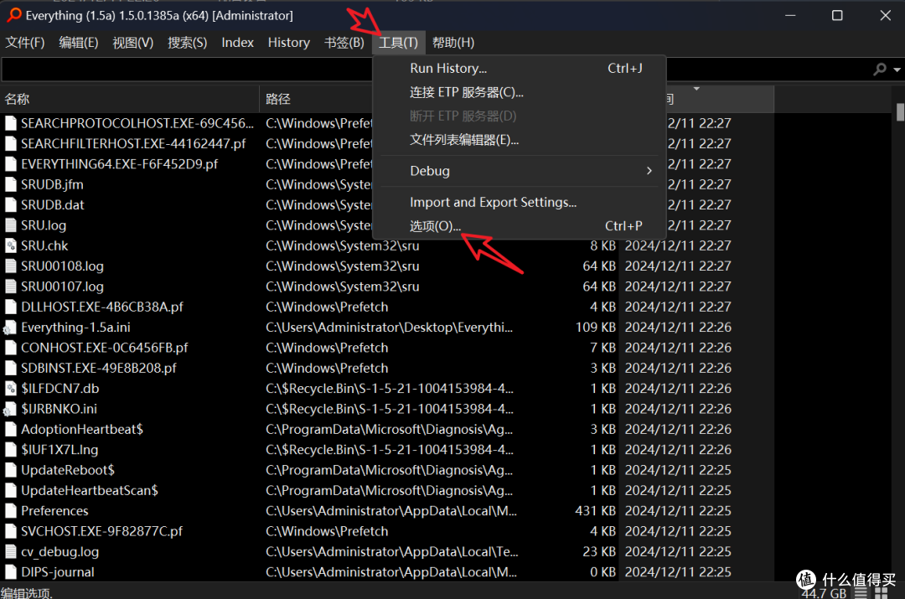Click file icon of SEARCHFILTERHOST.EXE-44162447.pf
Viewport: 905px width, 599px height.
click(x=10, y=143)
